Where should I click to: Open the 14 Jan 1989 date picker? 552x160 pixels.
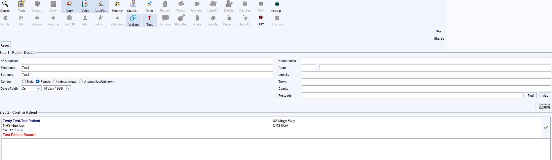[69, 89]
